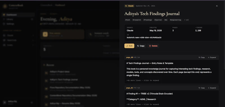Open the Semantic search card
The width and height of the screenshot is (225, 107).
coord(103,34)
